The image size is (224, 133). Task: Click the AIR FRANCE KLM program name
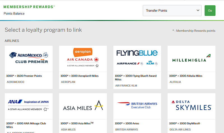126,86
